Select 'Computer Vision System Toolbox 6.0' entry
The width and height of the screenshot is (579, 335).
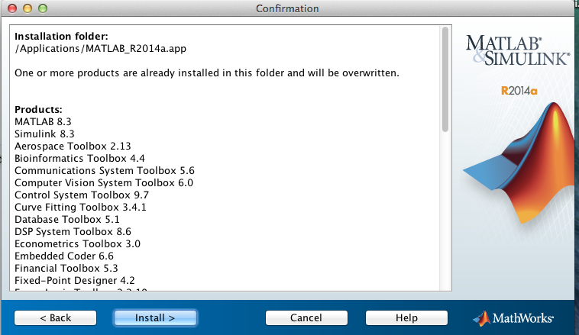point(104,182)
